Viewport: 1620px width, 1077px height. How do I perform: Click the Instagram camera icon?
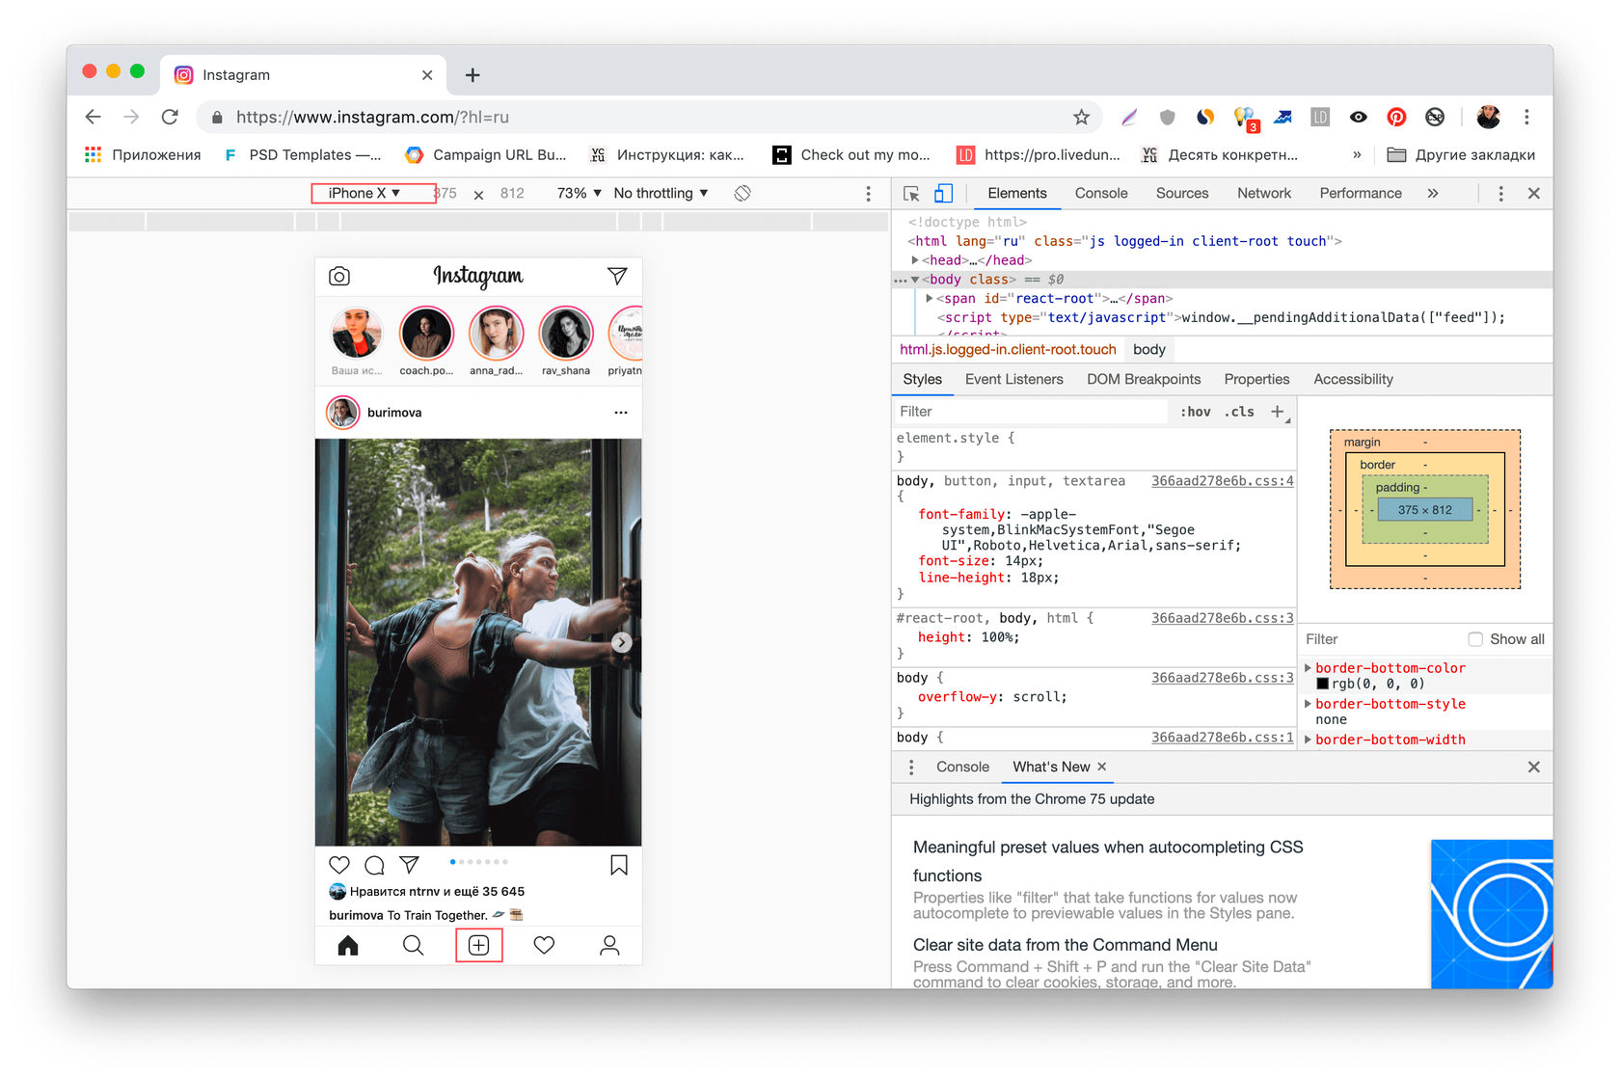pyautogui.click(x=339, y=277)
